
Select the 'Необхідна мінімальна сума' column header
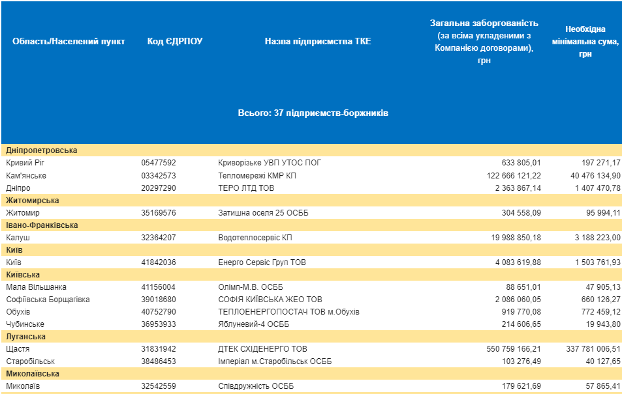tap(585, 42)
